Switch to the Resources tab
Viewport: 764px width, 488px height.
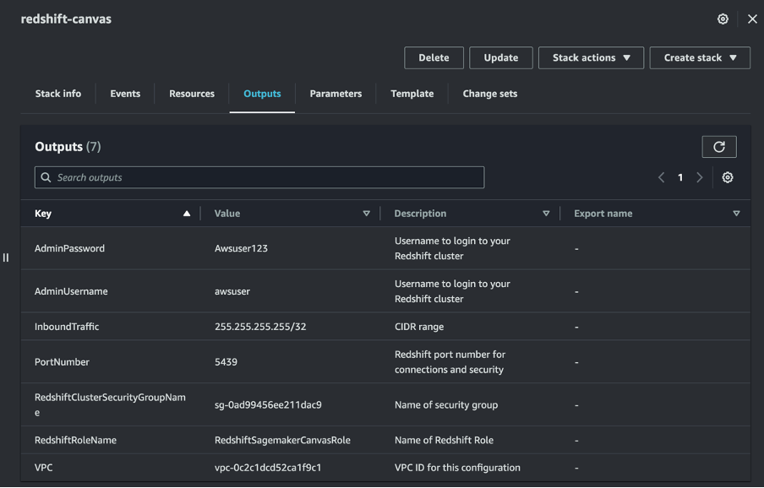pyautogui.click(x=192, y=94)
